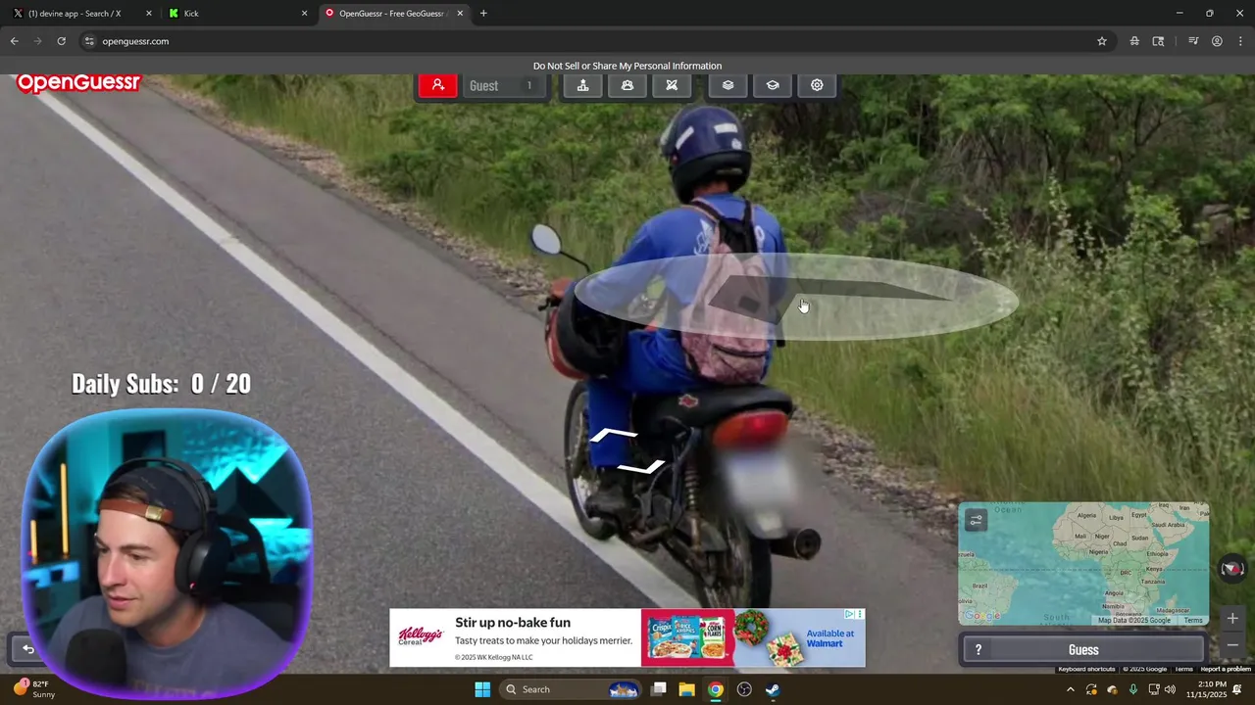Click the crossed swords battle icon
1255x705 pixels.
pyautogui.click(x=672, y=85)
